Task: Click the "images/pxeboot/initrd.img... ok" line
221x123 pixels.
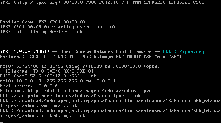Action: click(42, 116)
